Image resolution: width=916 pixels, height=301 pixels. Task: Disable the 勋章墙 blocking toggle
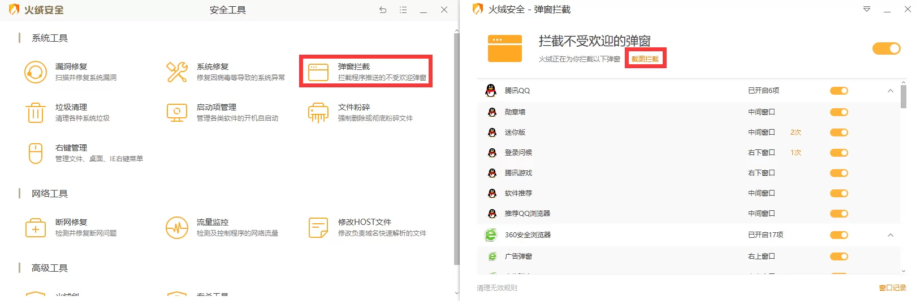(x=839, y=112)
